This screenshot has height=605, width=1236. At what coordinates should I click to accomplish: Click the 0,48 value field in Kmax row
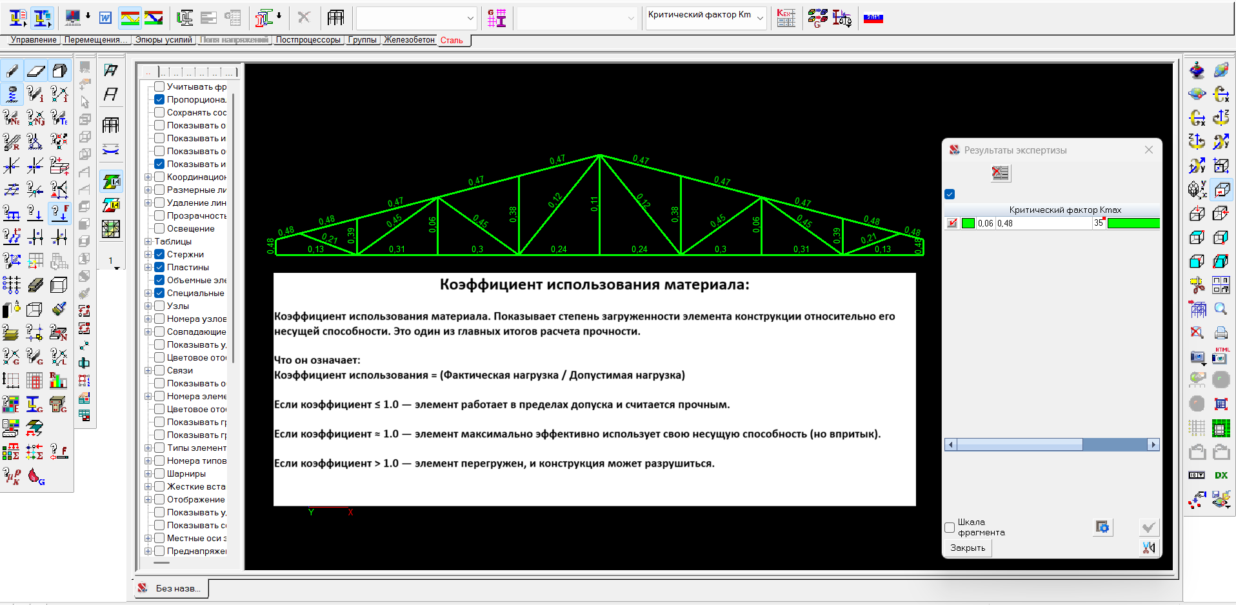tap(1043, 223)
